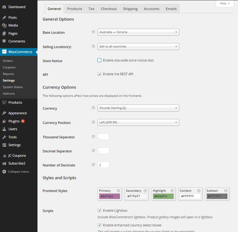Click the Posts pin icon
The height and width of the screenshot is (232, 238).
pyautogui.click(x=4, y=18)
